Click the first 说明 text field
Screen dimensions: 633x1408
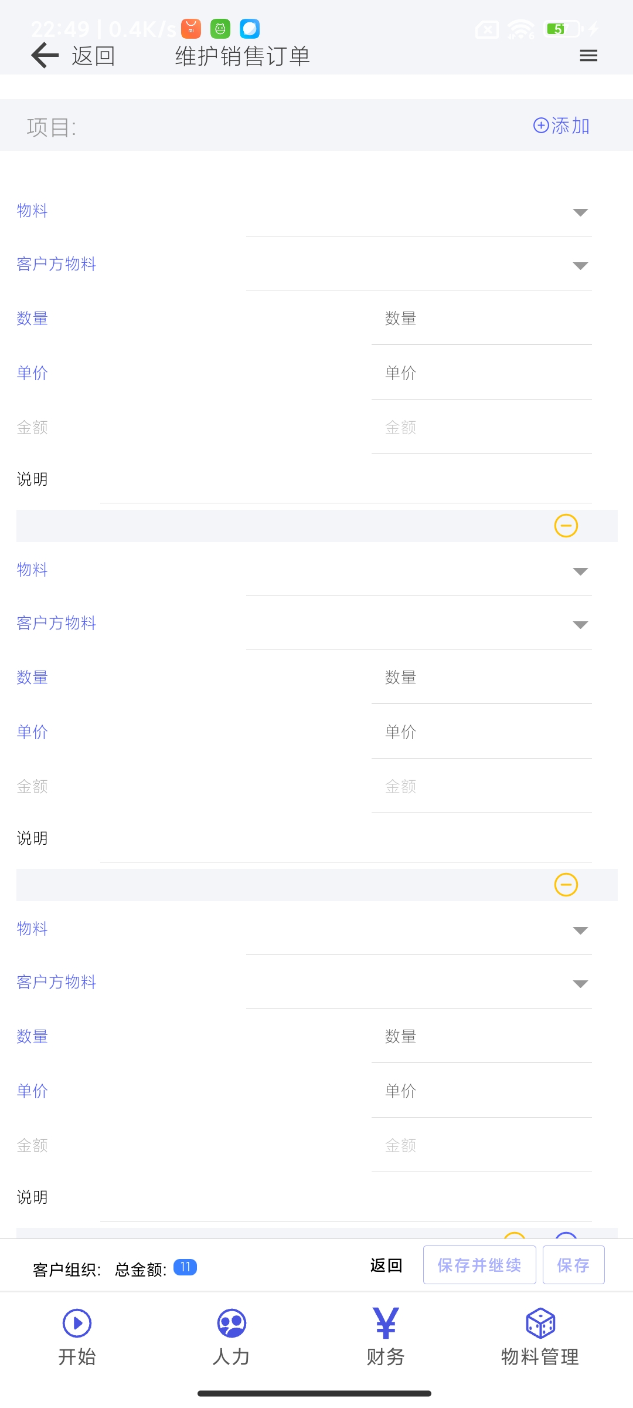[346, 481]
